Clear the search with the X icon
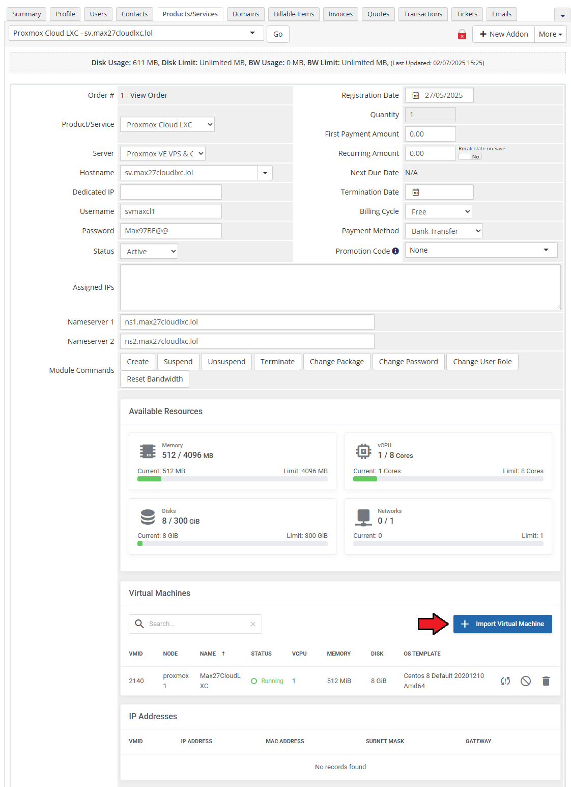The width and height of the screenshot is (571, 787). point(253,624)
